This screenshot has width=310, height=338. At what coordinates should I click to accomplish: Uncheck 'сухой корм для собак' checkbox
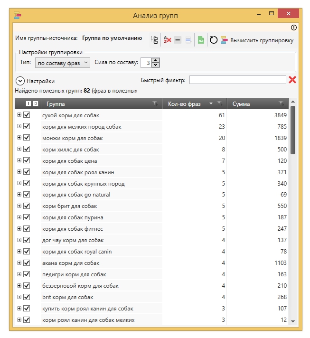[27, 115]
